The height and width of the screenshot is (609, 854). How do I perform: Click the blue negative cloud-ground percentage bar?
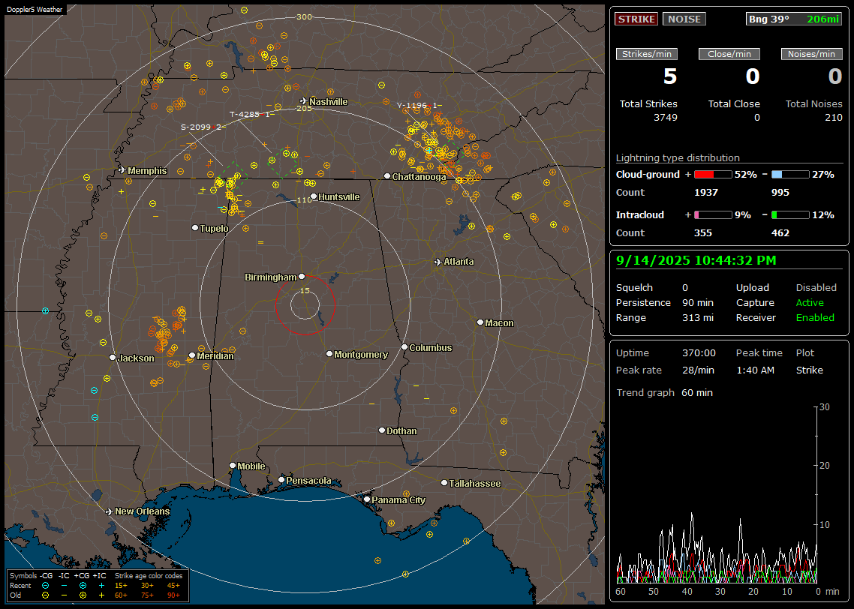pyautogui.click(x=790, y=175)
